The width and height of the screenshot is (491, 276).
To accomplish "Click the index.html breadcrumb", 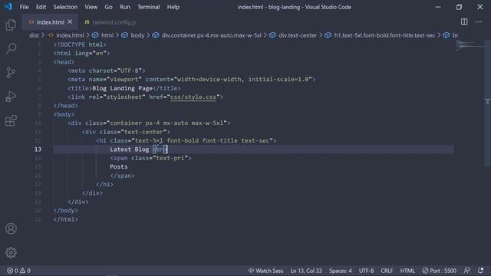I will point(66,35).
